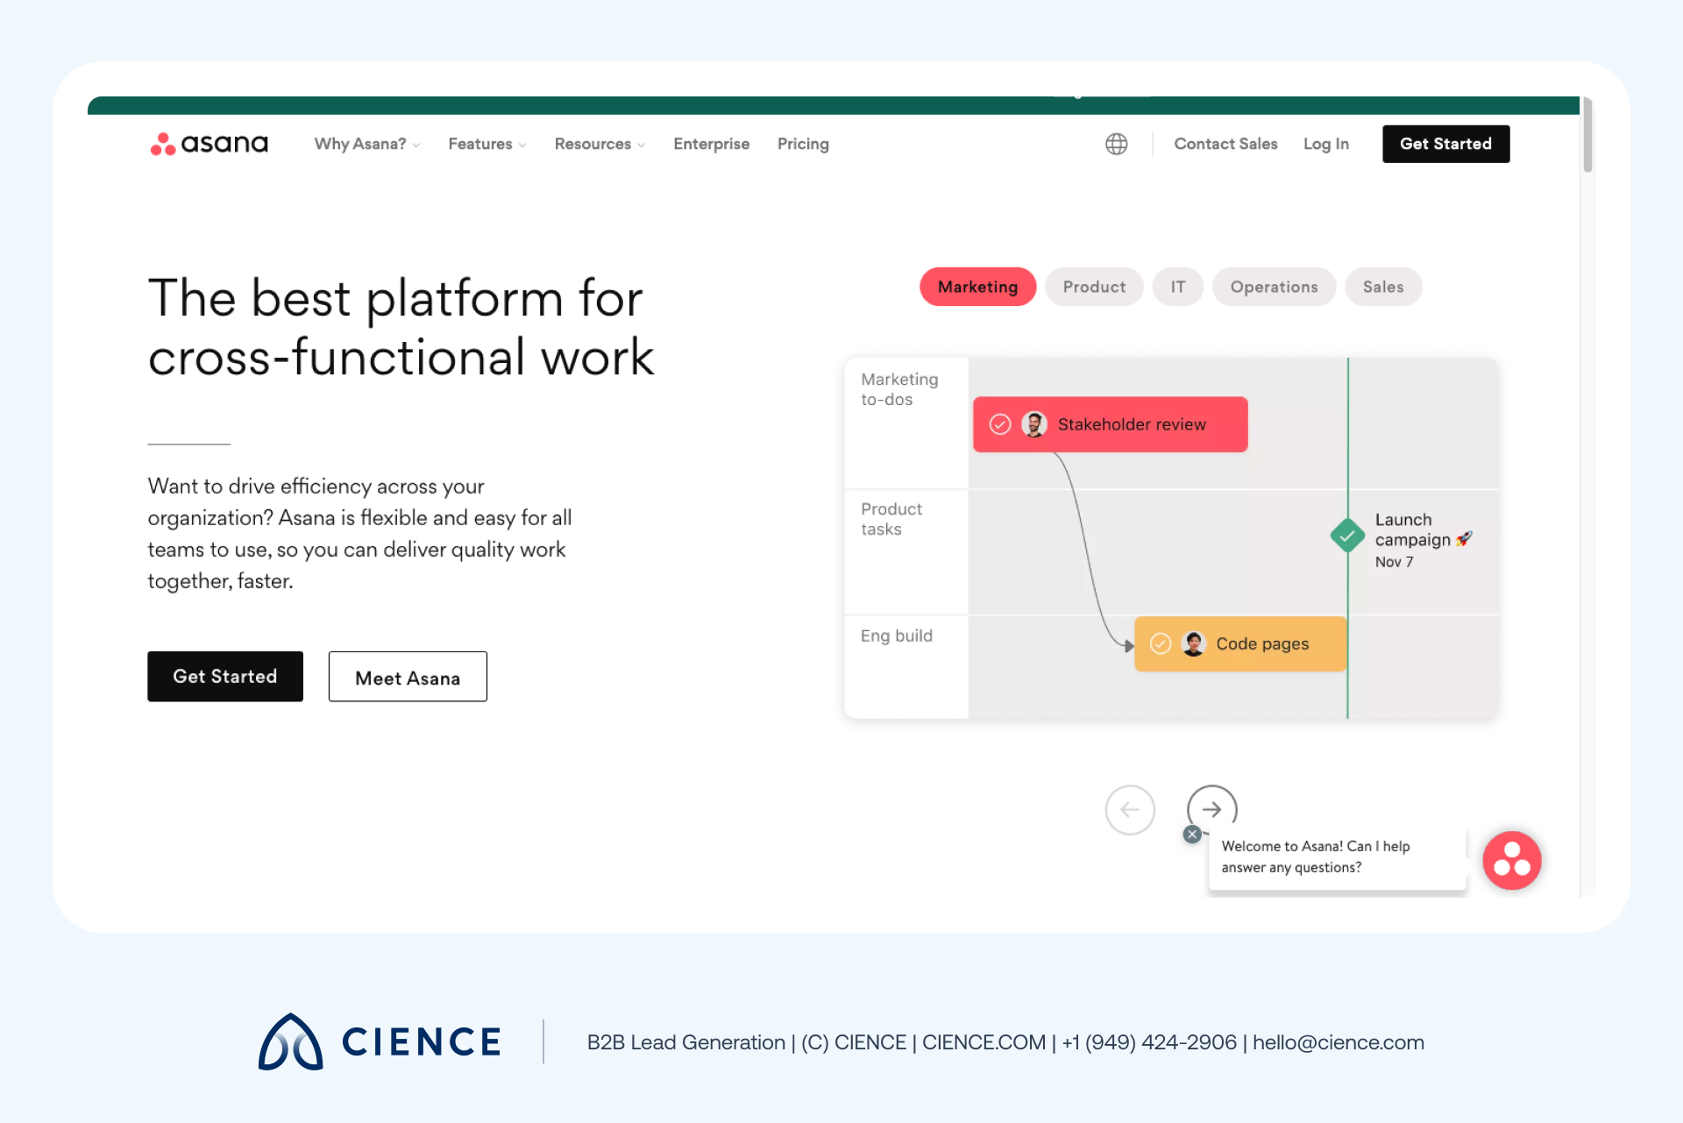Click the CIENCE logo in the footer
This screenshot has width=1683, height=1123.
(x=379, y=1041)
